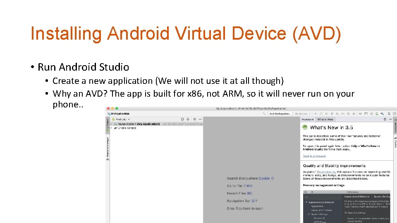Image resolution: width=397 pixels, height=223 pixels.
Task: Click the Profile app gauge icon
Action: (x=343, y=114)
